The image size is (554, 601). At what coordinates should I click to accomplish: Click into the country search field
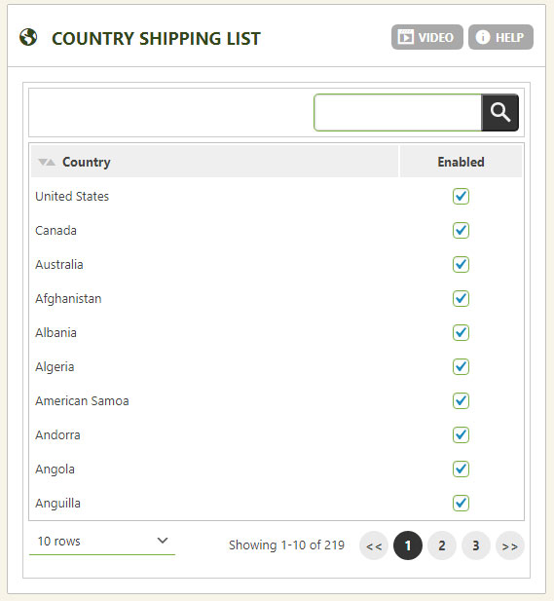397,112
